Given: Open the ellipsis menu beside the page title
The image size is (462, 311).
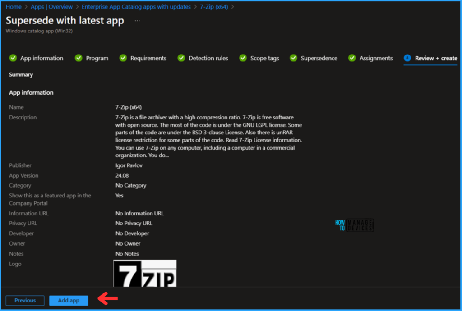Looking at the screenshot, I should point(137,21).
